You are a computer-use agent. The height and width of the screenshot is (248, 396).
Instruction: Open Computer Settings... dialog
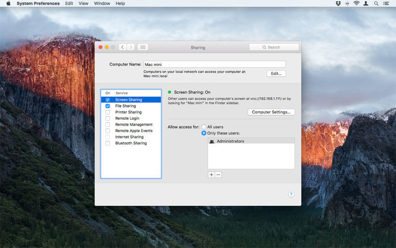(271, 112)
